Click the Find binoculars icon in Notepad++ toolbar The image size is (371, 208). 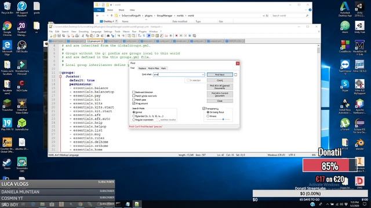pos(108,36)
